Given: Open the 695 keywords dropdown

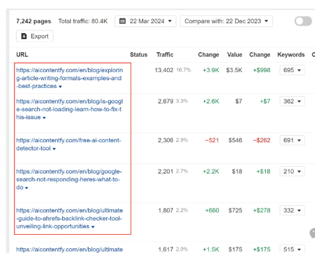Looking at the screenshot, I should (x=292, y=70).
